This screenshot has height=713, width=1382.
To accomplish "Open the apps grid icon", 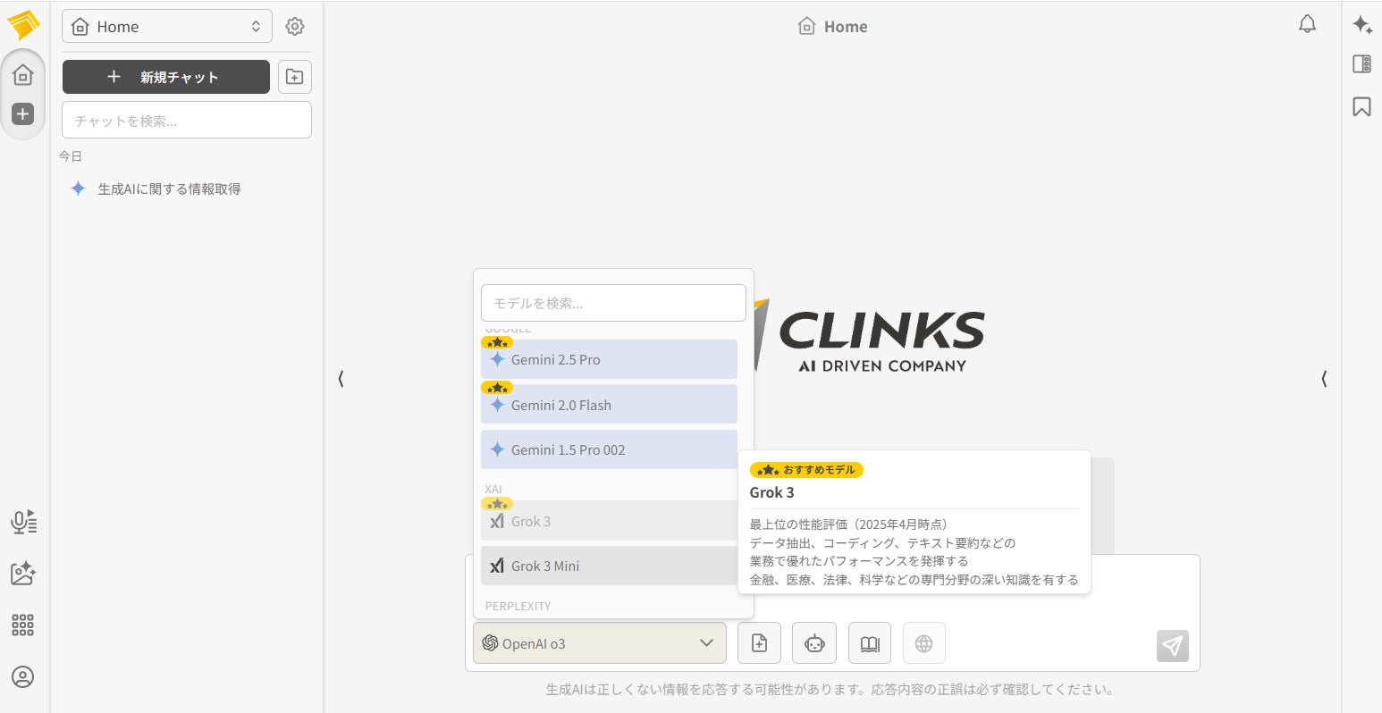I will [23, 625].
